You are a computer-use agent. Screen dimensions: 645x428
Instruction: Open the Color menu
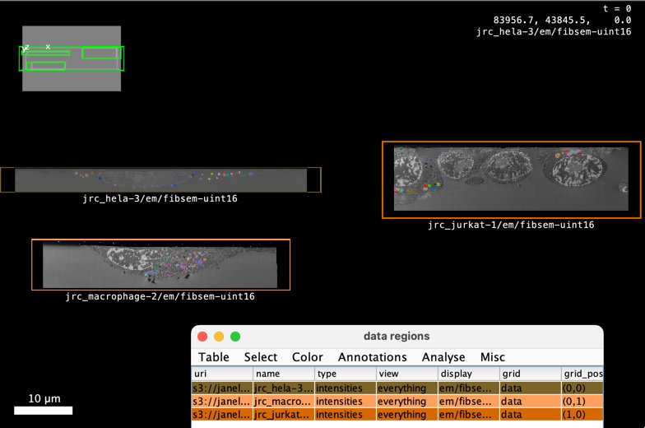308,357
